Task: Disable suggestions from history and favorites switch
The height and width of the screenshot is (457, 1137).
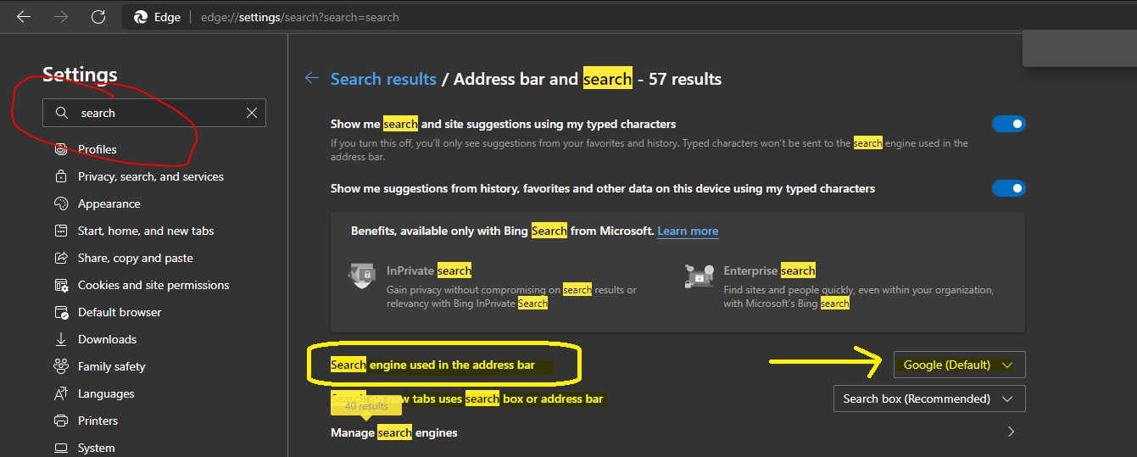Action: [x=1009, y=188]
